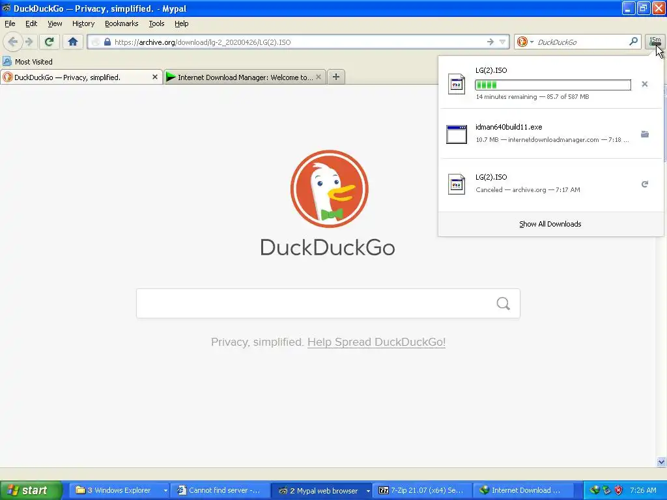Click the idman640build11.exe file icon
The width and height of the screenshot is (667, 500).
point(457,134)
